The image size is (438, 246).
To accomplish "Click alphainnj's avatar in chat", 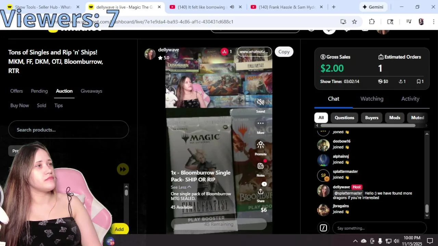I will (x=323, y=160).
